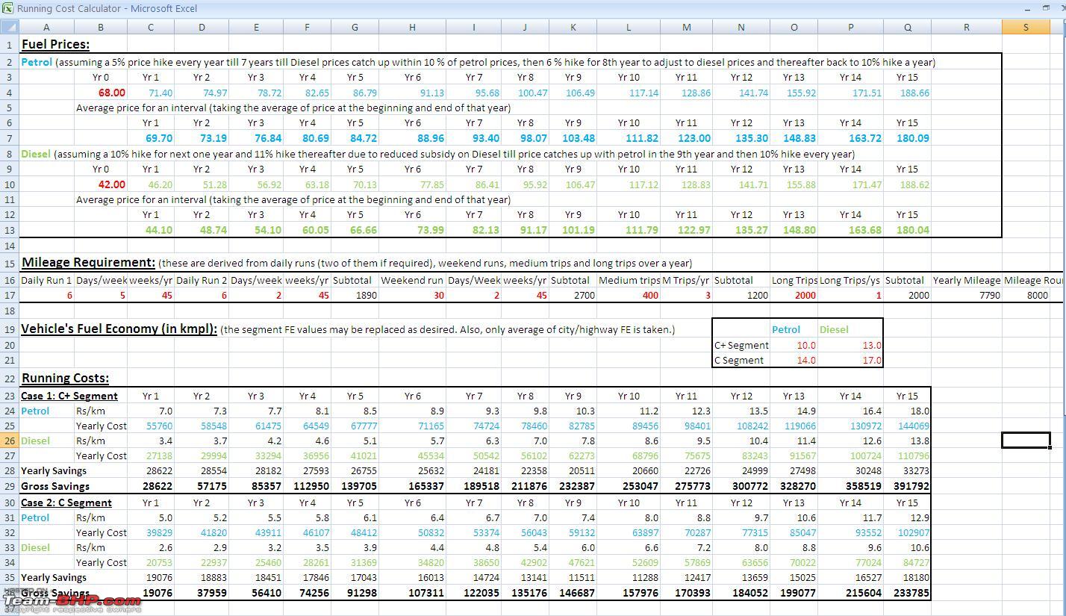The width and height of the screenshot is (1066, 616).
Task: Click the 'Medium trips' label cell
Action: coord(629,280)
